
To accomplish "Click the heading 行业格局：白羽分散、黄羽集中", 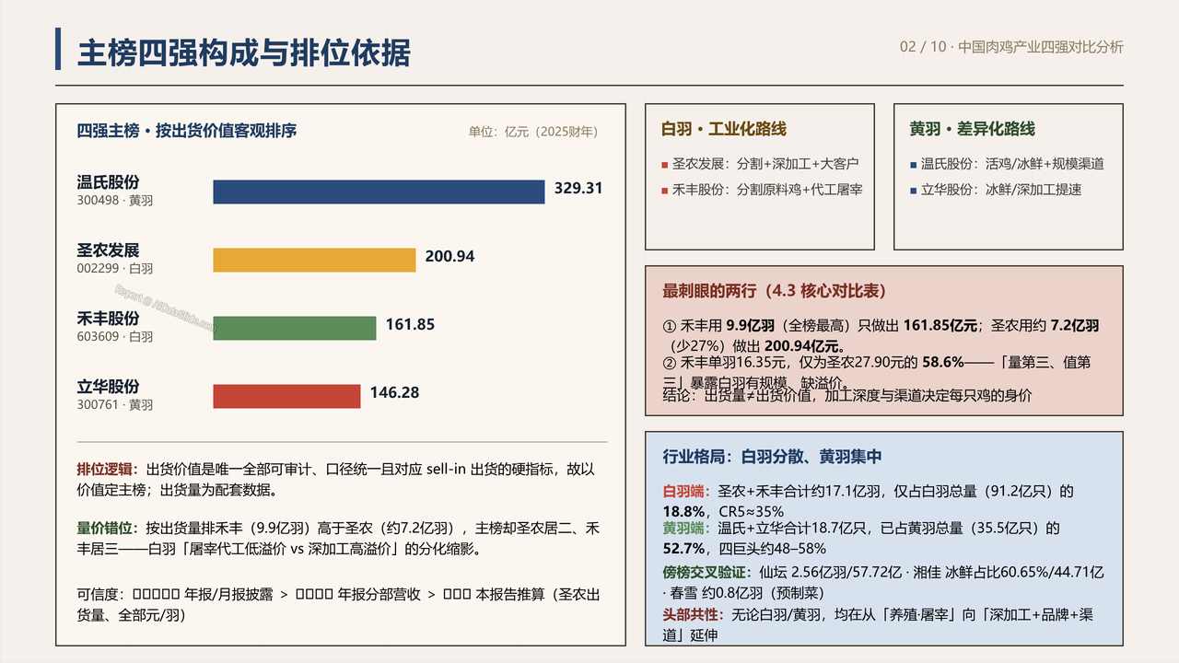I will [773, 457].
